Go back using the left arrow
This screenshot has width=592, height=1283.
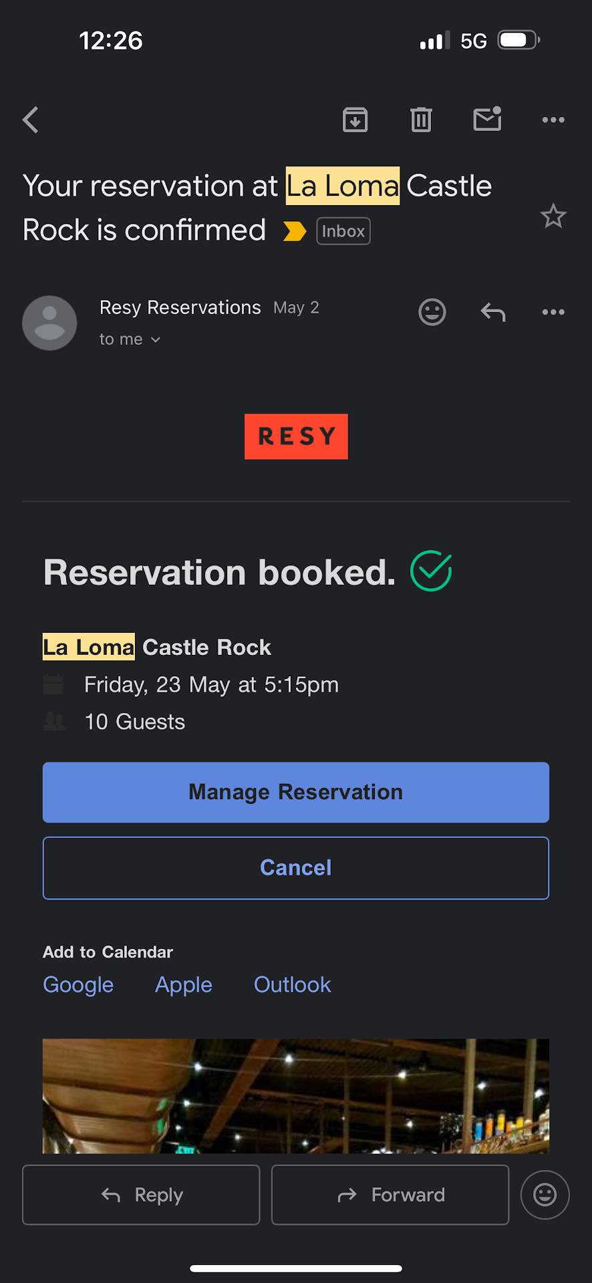click(31, 120)
